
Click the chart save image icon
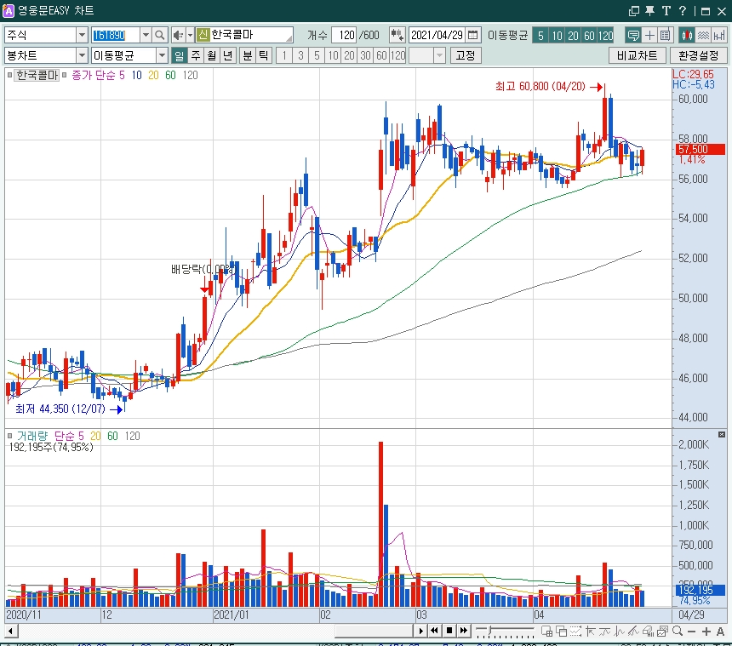(662, 632)
